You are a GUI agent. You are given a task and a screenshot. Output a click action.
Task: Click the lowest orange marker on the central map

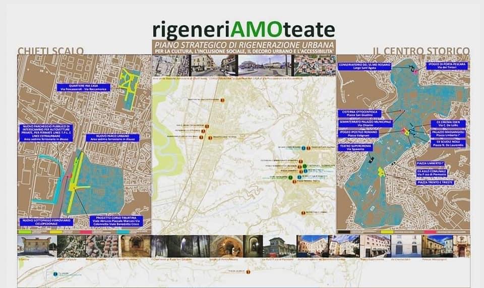pos(302,212)
